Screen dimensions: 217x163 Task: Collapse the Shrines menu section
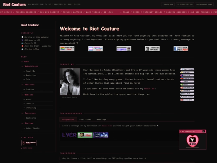point(27,123)
